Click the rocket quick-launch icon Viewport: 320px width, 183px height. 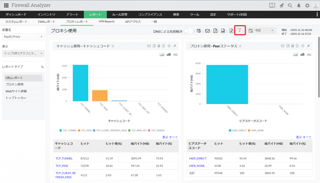282,6
